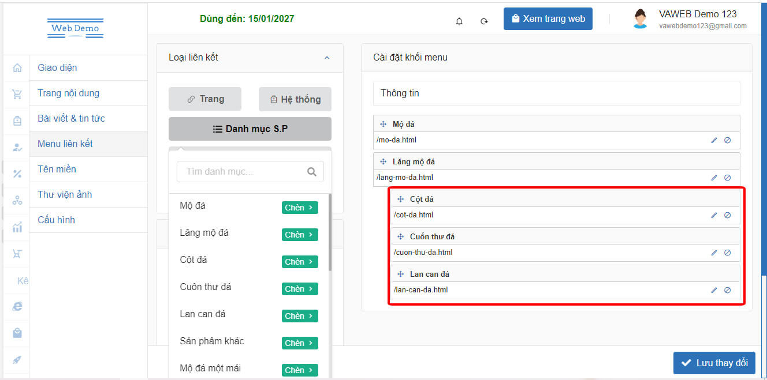Insert Sản phẩm khác with Chèn

[300, 343]
